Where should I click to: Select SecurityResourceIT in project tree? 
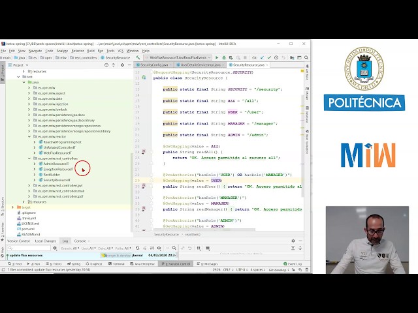pos(57,180)
